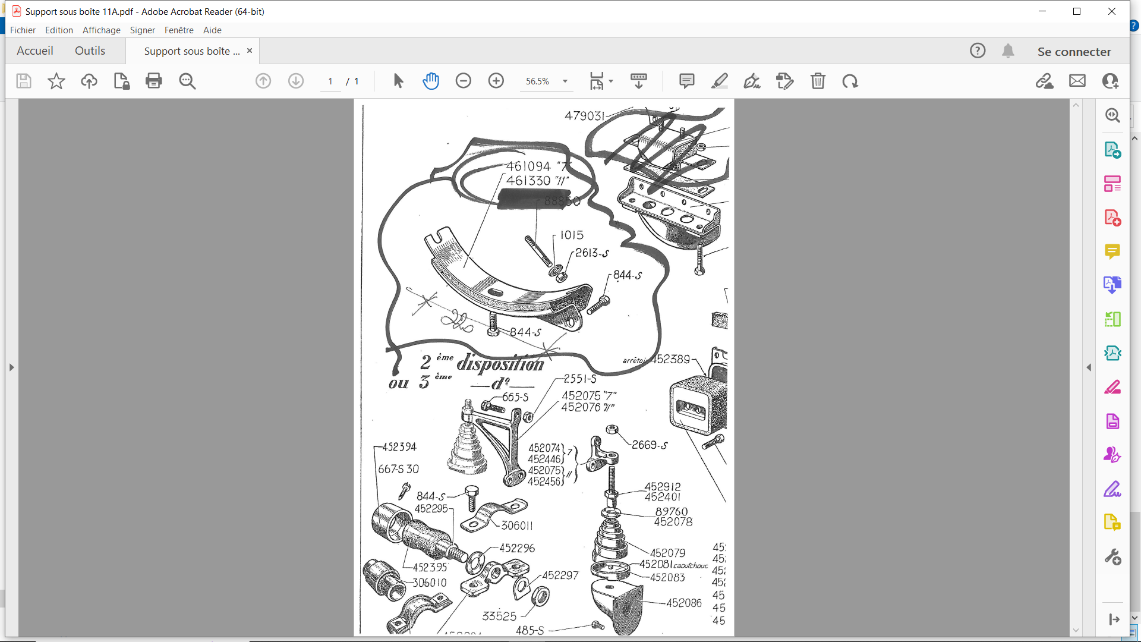
Task: Select the highlight text tool
Action: coord(720,81)
